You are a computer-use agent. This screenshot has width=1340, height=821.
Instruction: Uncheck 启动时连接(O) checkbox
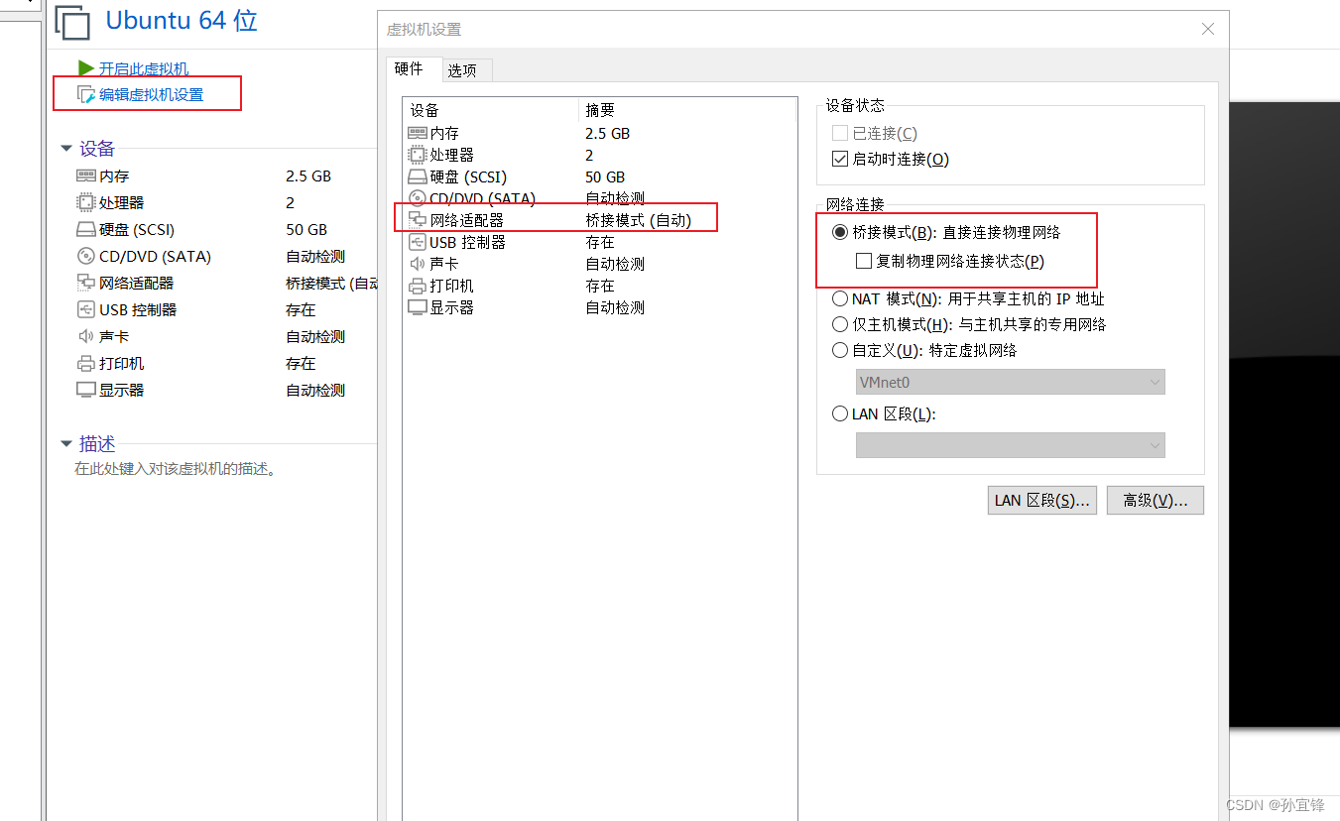pyautogui.click(x=840, y=159)
